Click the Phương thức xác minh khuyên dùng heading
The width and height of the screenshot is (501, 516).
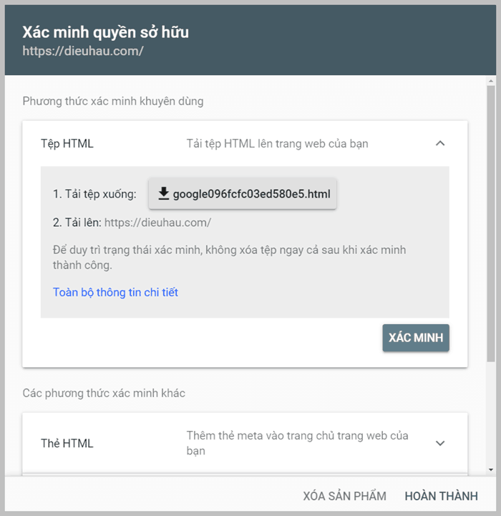113,101
